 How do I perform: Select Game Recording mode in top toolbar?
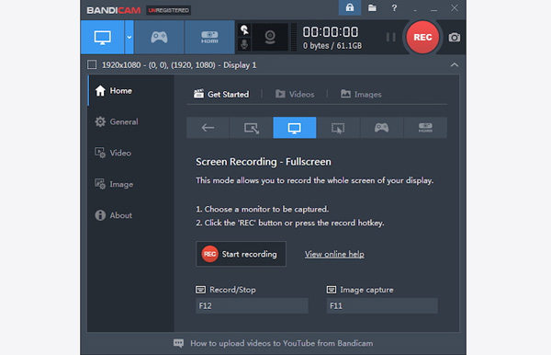pyautogui.click(x=159, y=37)
